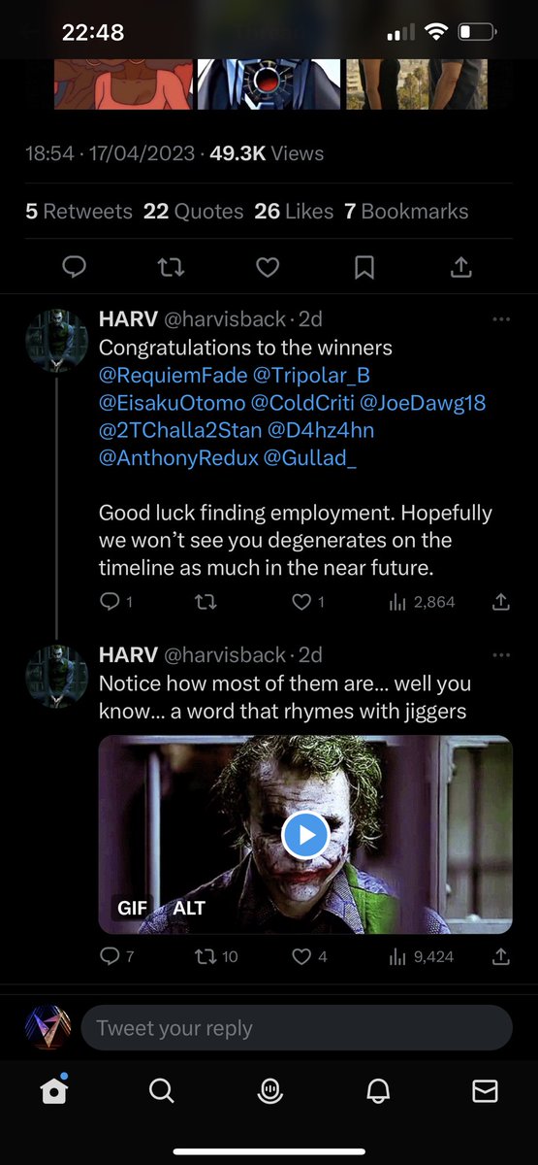Like the main tweet with heart icon
This screenshot has width=538, height=1165.
pyautogui.click(x=268, y=267)
